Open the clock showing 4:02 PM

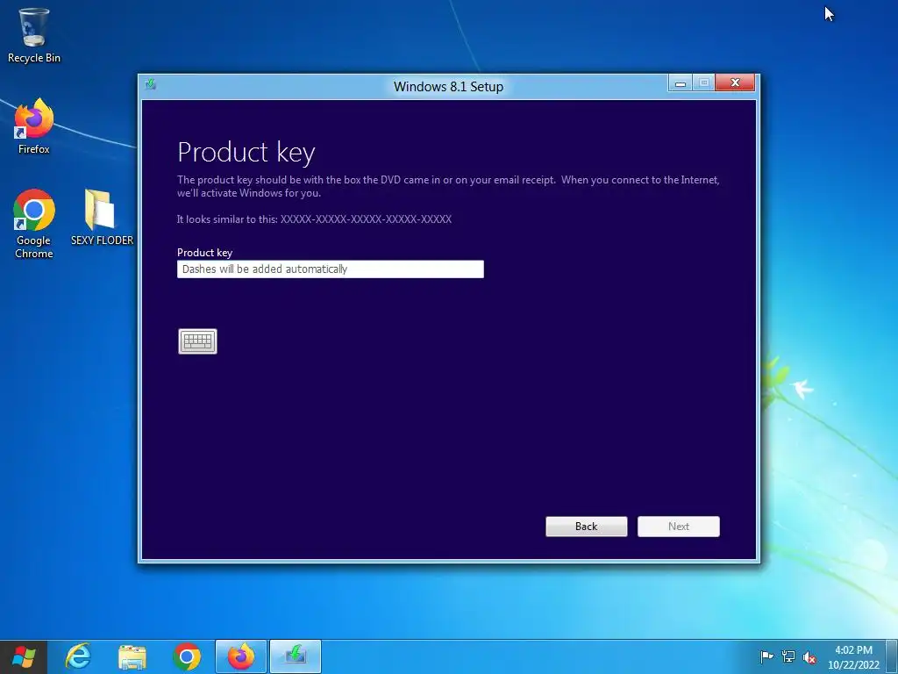click(x=853, y=657)
